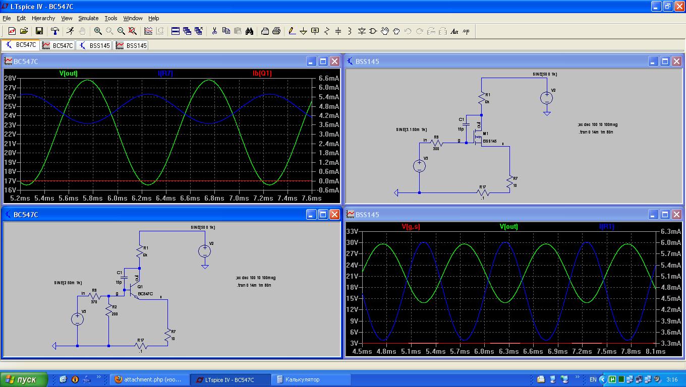Tile windows with the Tile icon
This screenshot has height=387, width=686.
point(176,31)
